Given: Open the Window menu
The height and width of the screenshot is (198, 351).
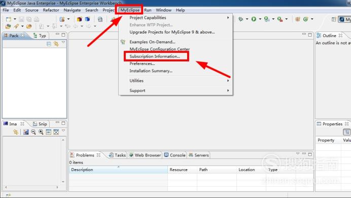Looking at the screenshot, I should (164, 10).
